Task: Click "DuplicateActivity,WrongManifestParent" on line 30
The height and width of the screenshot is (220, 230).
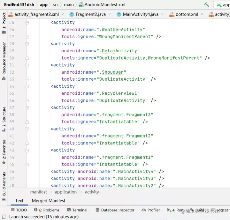Action: [x=149, y=58]
